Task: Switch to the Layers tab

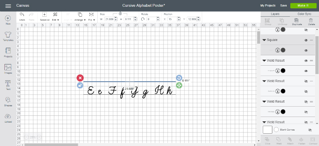Action: pyautogui.click(x=275, y=14)
